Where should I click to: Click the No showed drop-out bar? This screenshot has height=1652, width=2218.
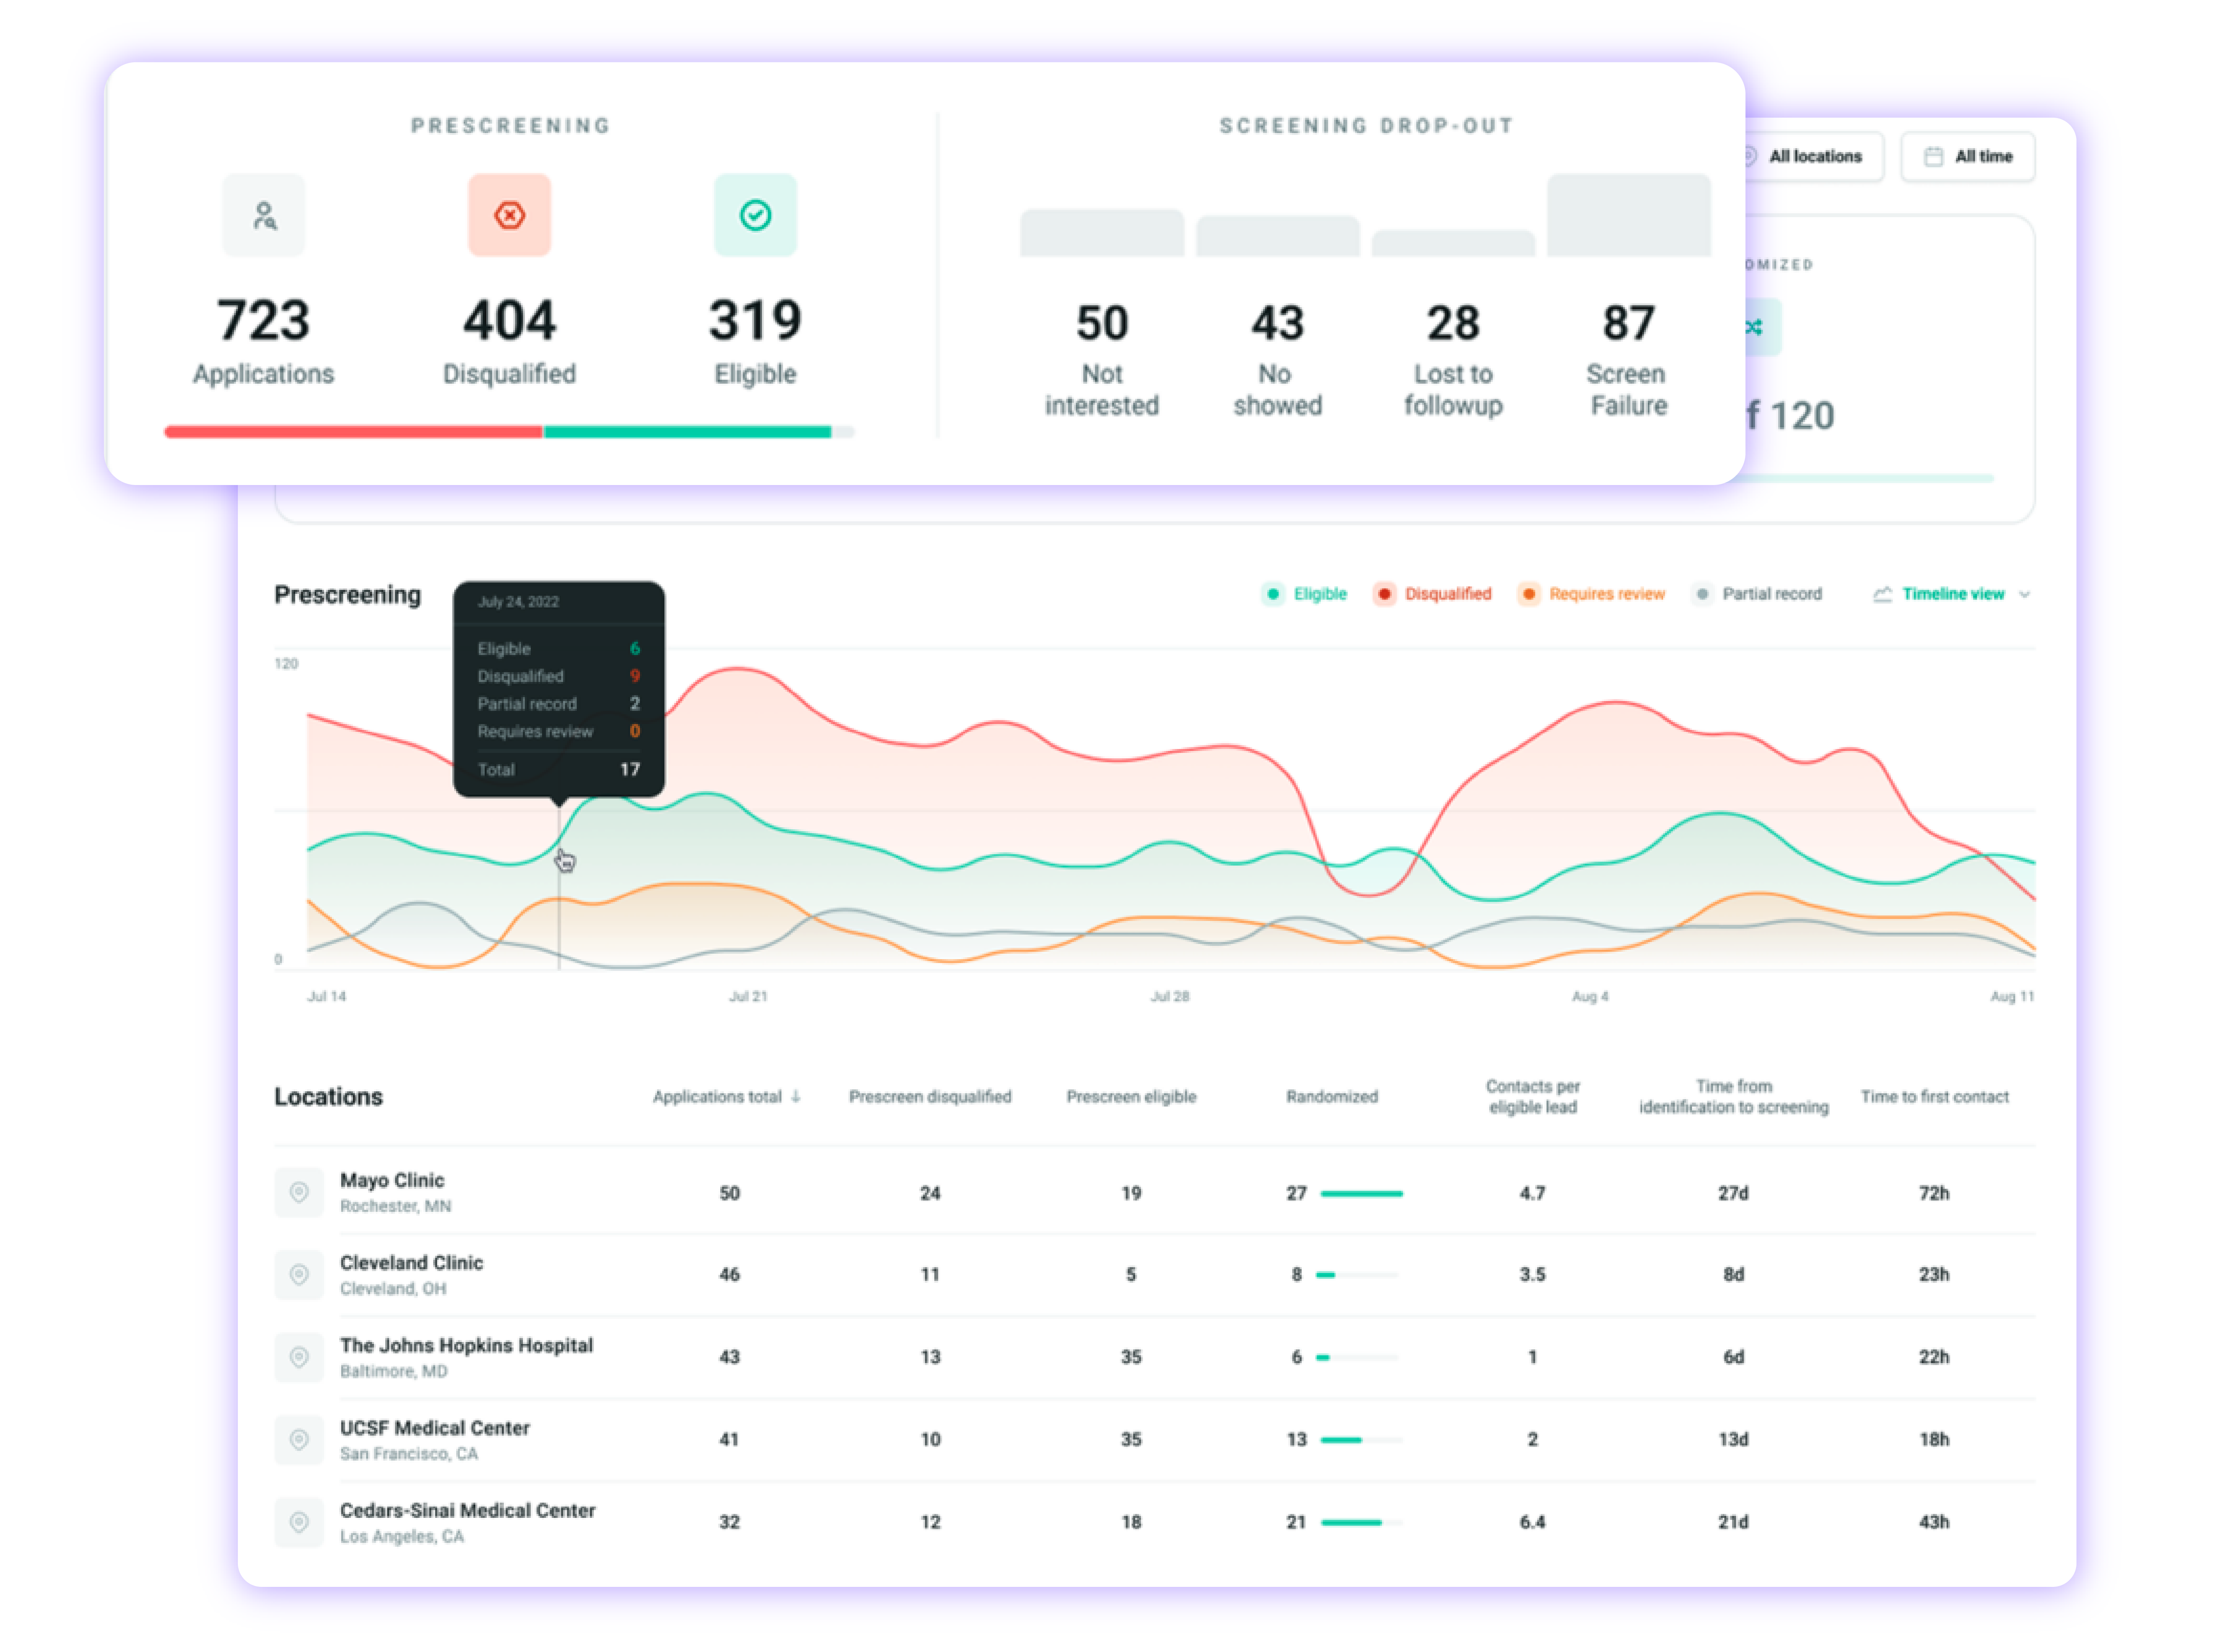(1278, 236)
